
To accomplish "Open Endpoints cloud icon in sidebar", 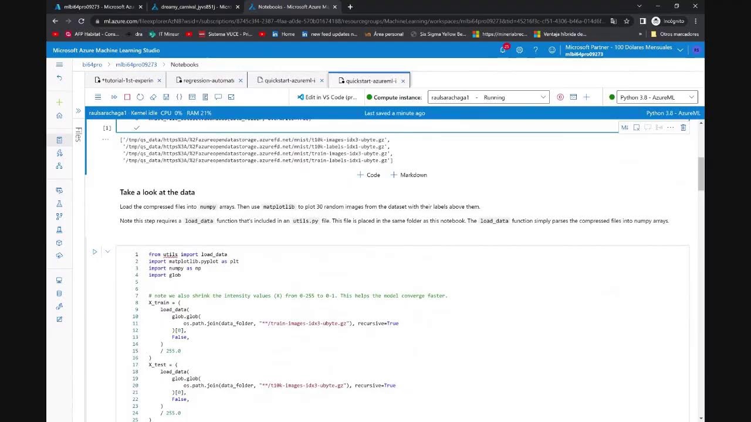I will click(59, 256).
